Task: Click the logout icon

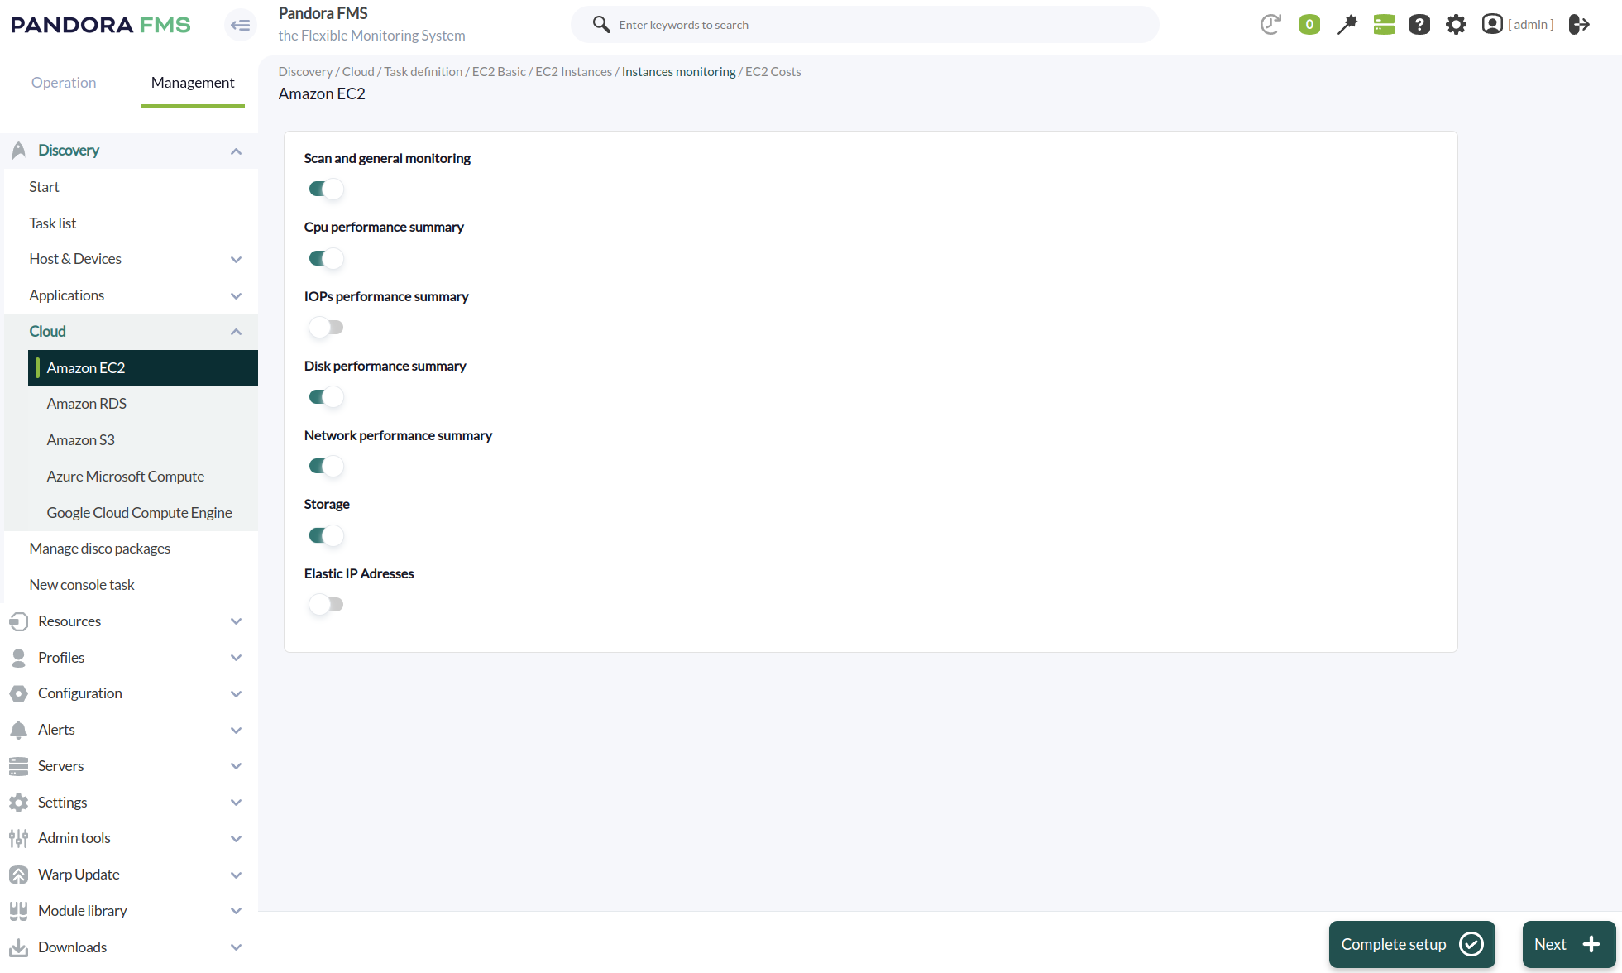Action: click(1579, 25)
